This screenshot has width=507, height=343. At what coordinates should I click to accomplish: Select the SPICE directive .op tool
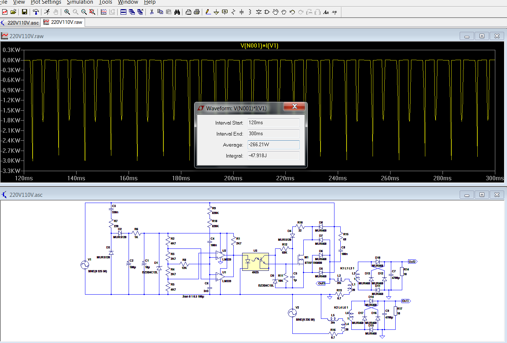click(334, 12)
